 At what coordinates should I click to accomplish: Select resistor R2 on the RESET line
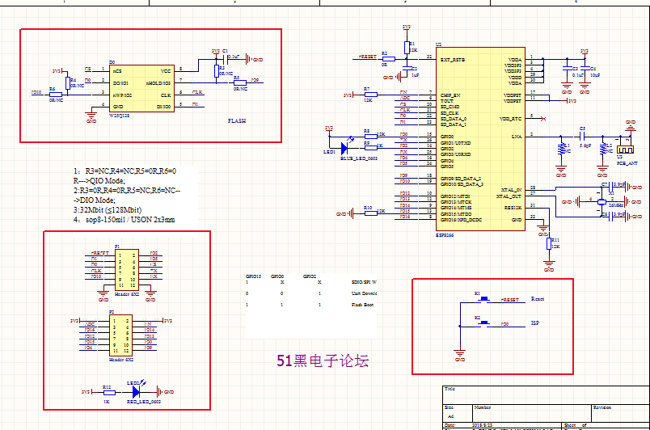pos(388,59)
